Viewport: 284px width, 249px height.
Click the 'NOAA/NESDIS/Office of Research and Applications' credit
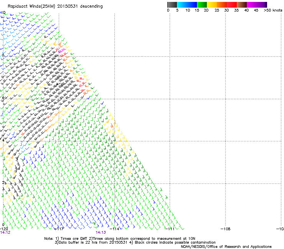pyautogui.click(x=226, y=247)
